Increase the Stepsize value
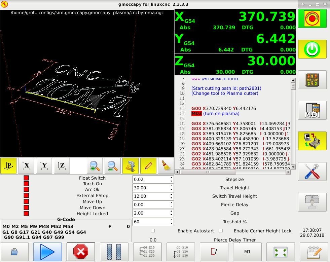The image size is (330, 262). (171, 178)
